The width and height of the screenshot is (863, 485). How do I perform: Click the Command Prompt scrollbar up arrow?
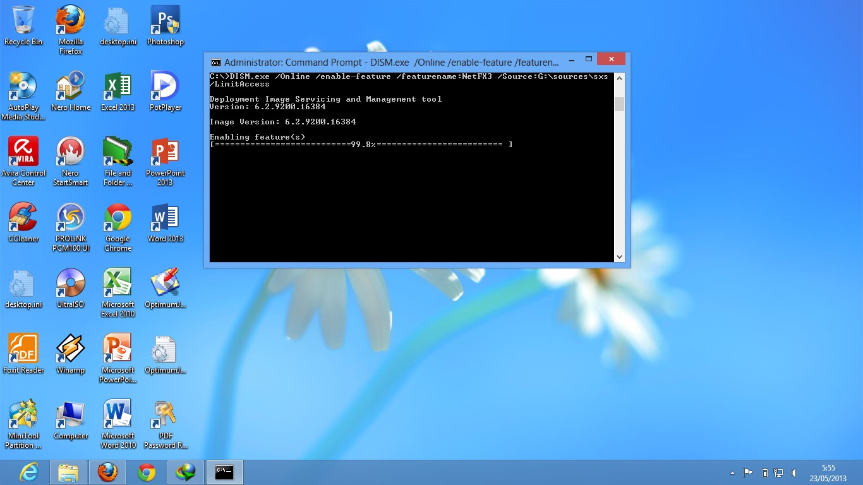(x=619, y=78)
